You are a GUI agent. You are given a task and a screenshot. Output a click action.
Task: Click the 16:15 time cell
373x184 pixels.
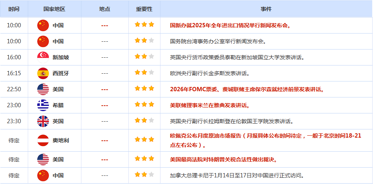click(14, 73)
